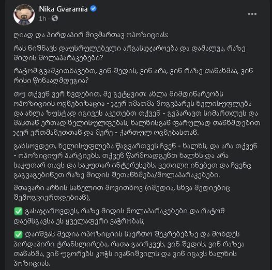The image size is (272, 270).
Task: Click the second green checkmark emoji
Action: point(18,235)
